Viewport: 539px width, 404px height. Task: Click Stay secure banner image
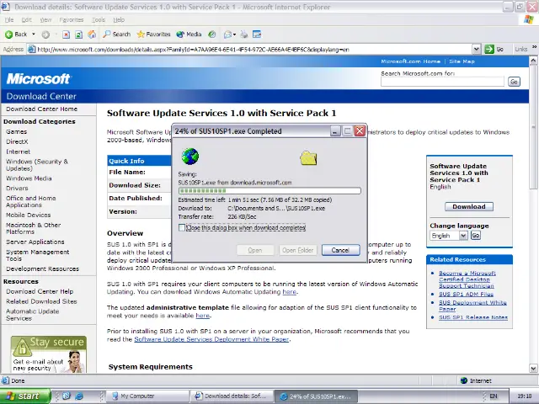[49, 354]
